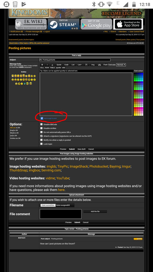Open the Search page
This screenshot has width=153, height=272.
(x=113, y=32)
